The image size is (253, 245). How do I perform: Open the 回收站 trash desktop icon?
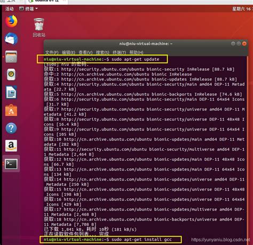tap(39, 28)
